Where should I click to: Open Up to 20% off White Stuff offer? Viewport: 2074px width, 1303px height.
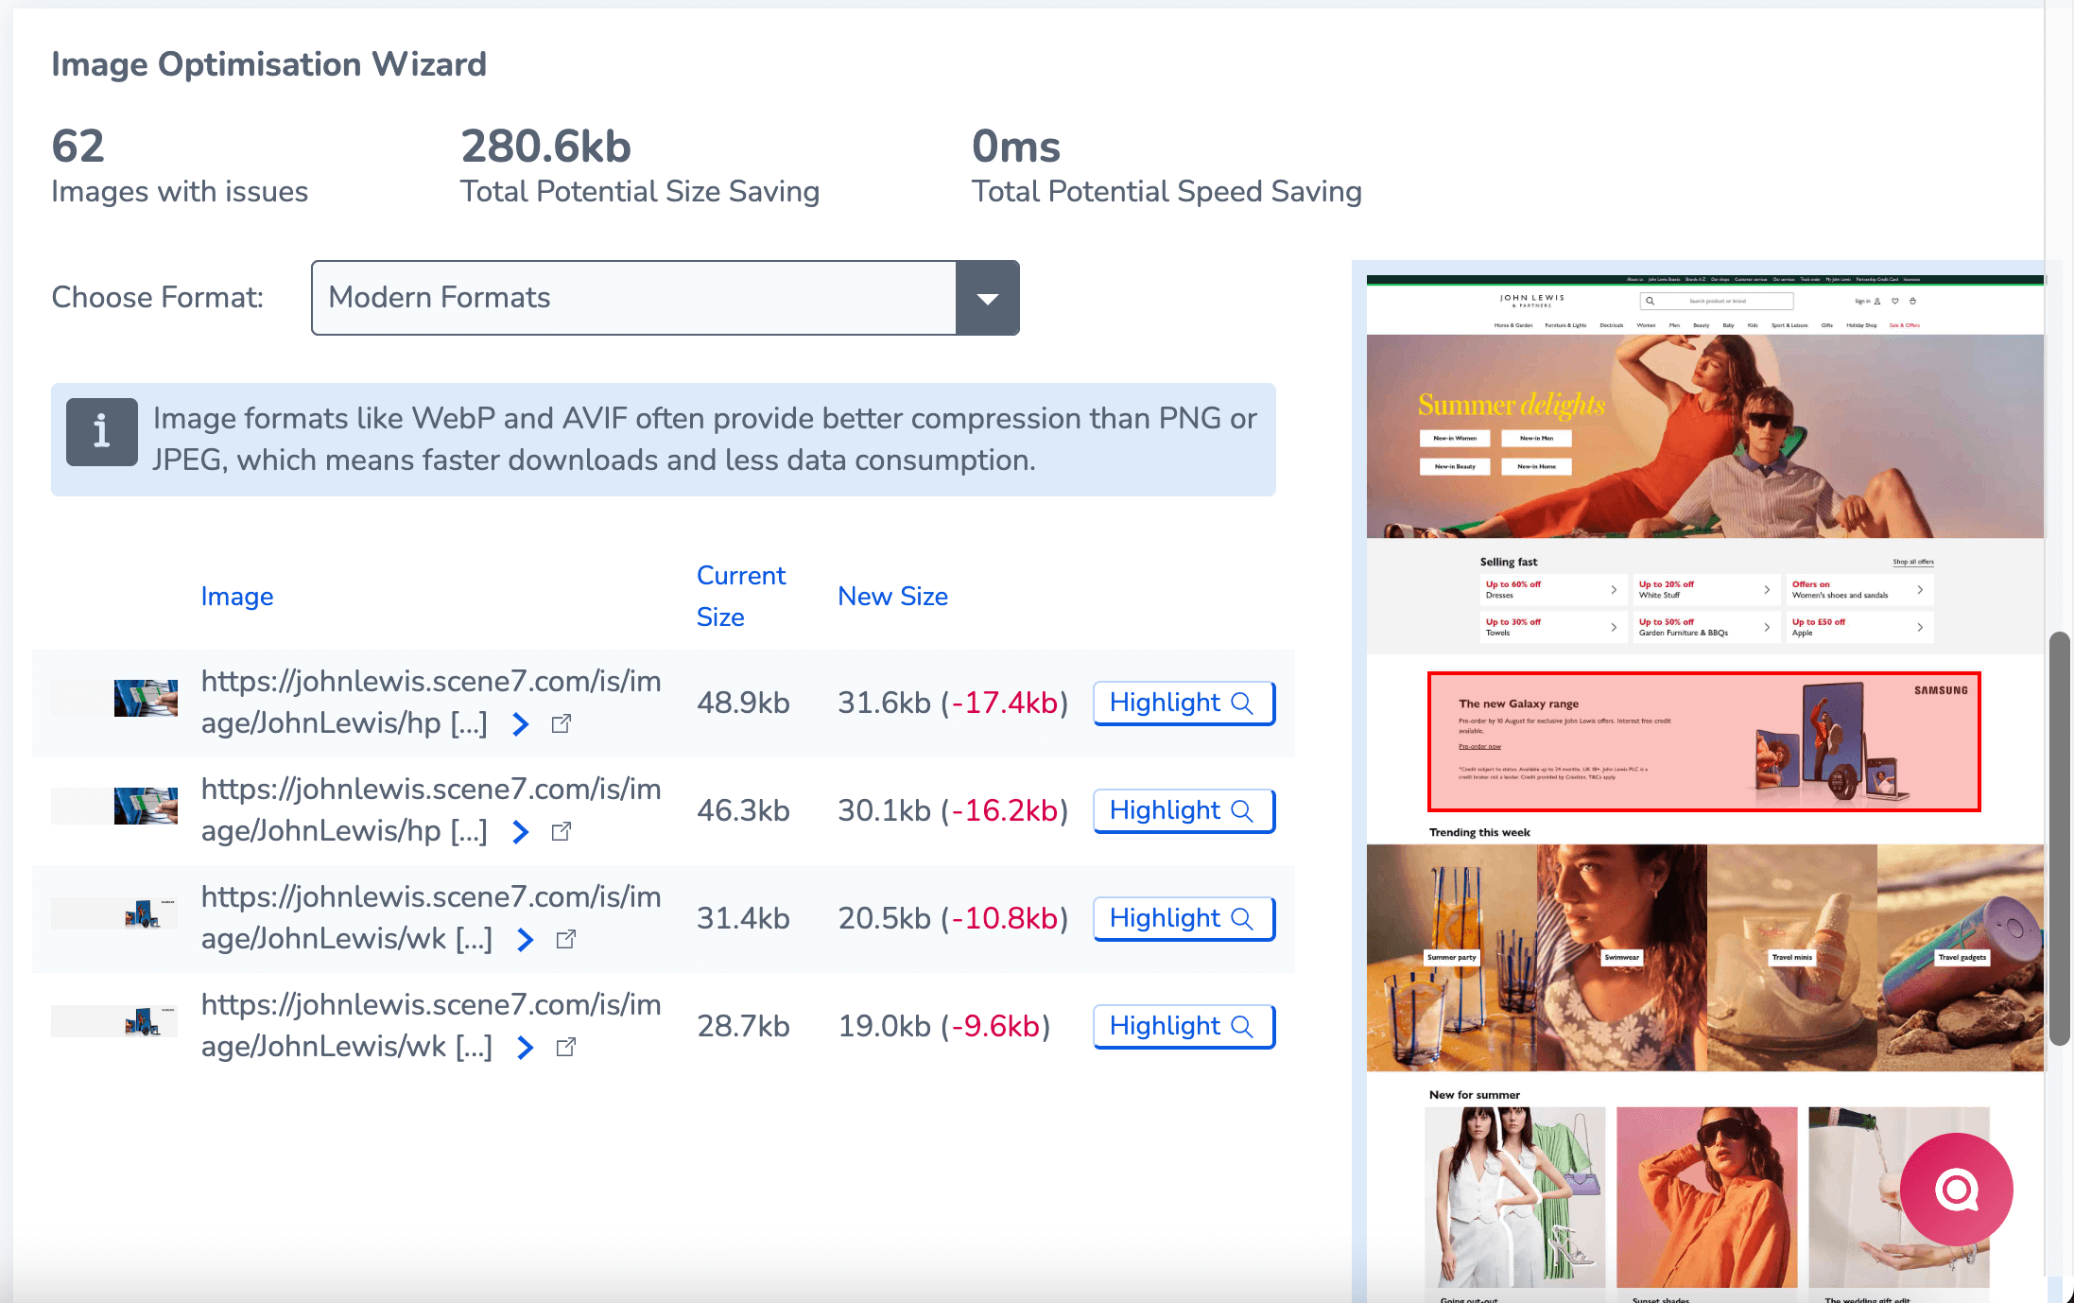(1705, 589)
